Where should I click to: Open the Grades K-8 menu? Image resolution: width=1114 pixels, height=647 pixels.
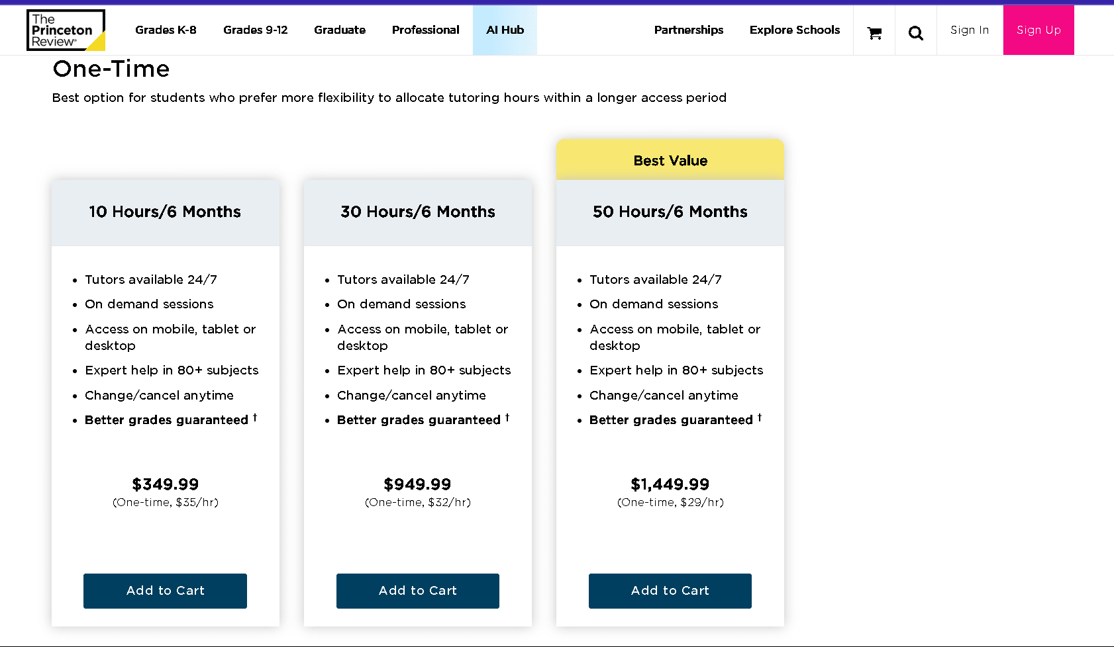click(x=166, y=30)
